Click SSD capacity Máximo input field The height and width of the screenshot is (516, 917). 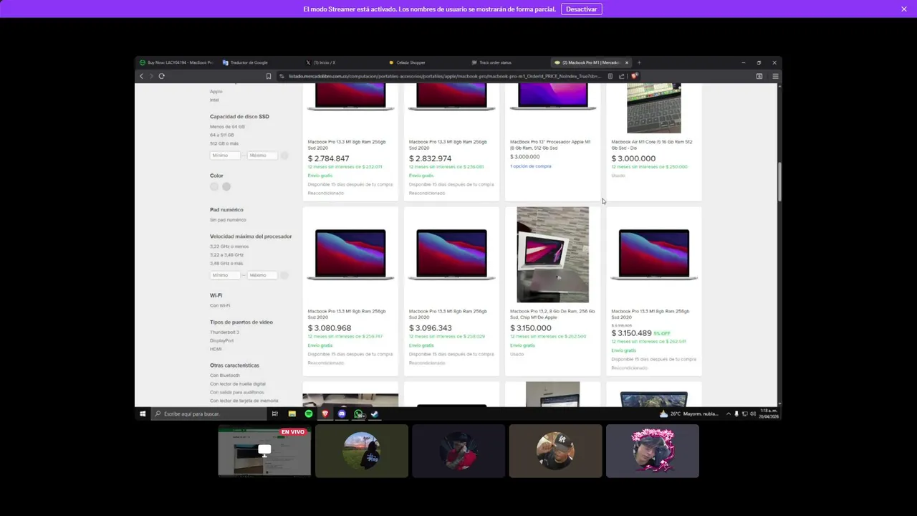(262, 156)
